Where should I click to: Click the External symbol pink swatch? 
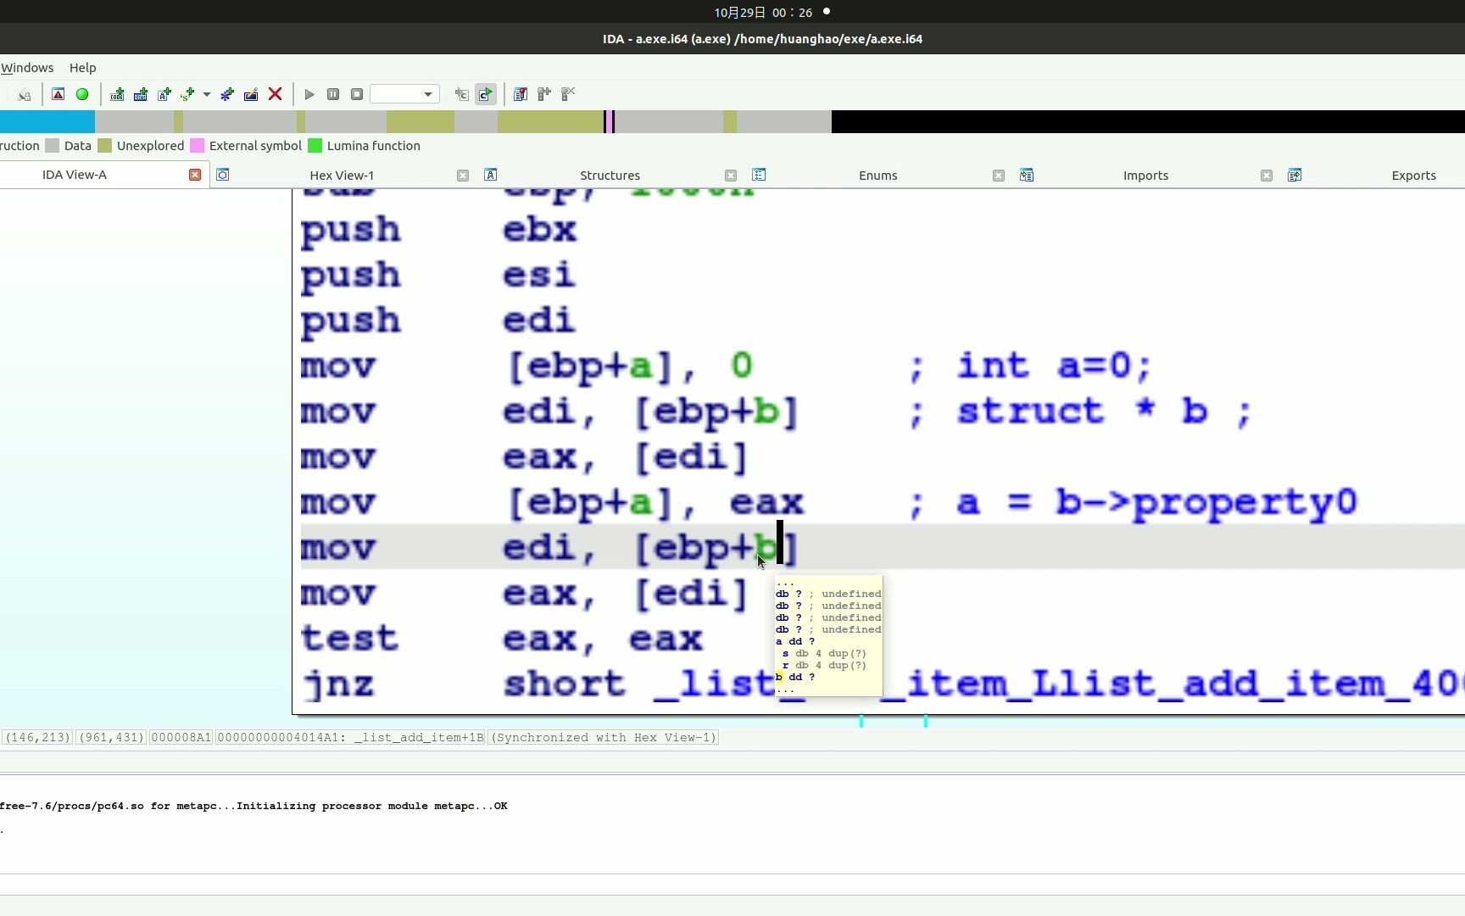click(198, 146)
